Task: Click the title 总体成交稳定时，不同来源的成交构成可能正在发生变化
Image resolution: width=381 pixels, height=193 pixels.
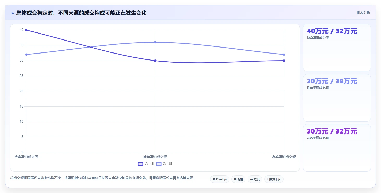Action: pos(81,13)
